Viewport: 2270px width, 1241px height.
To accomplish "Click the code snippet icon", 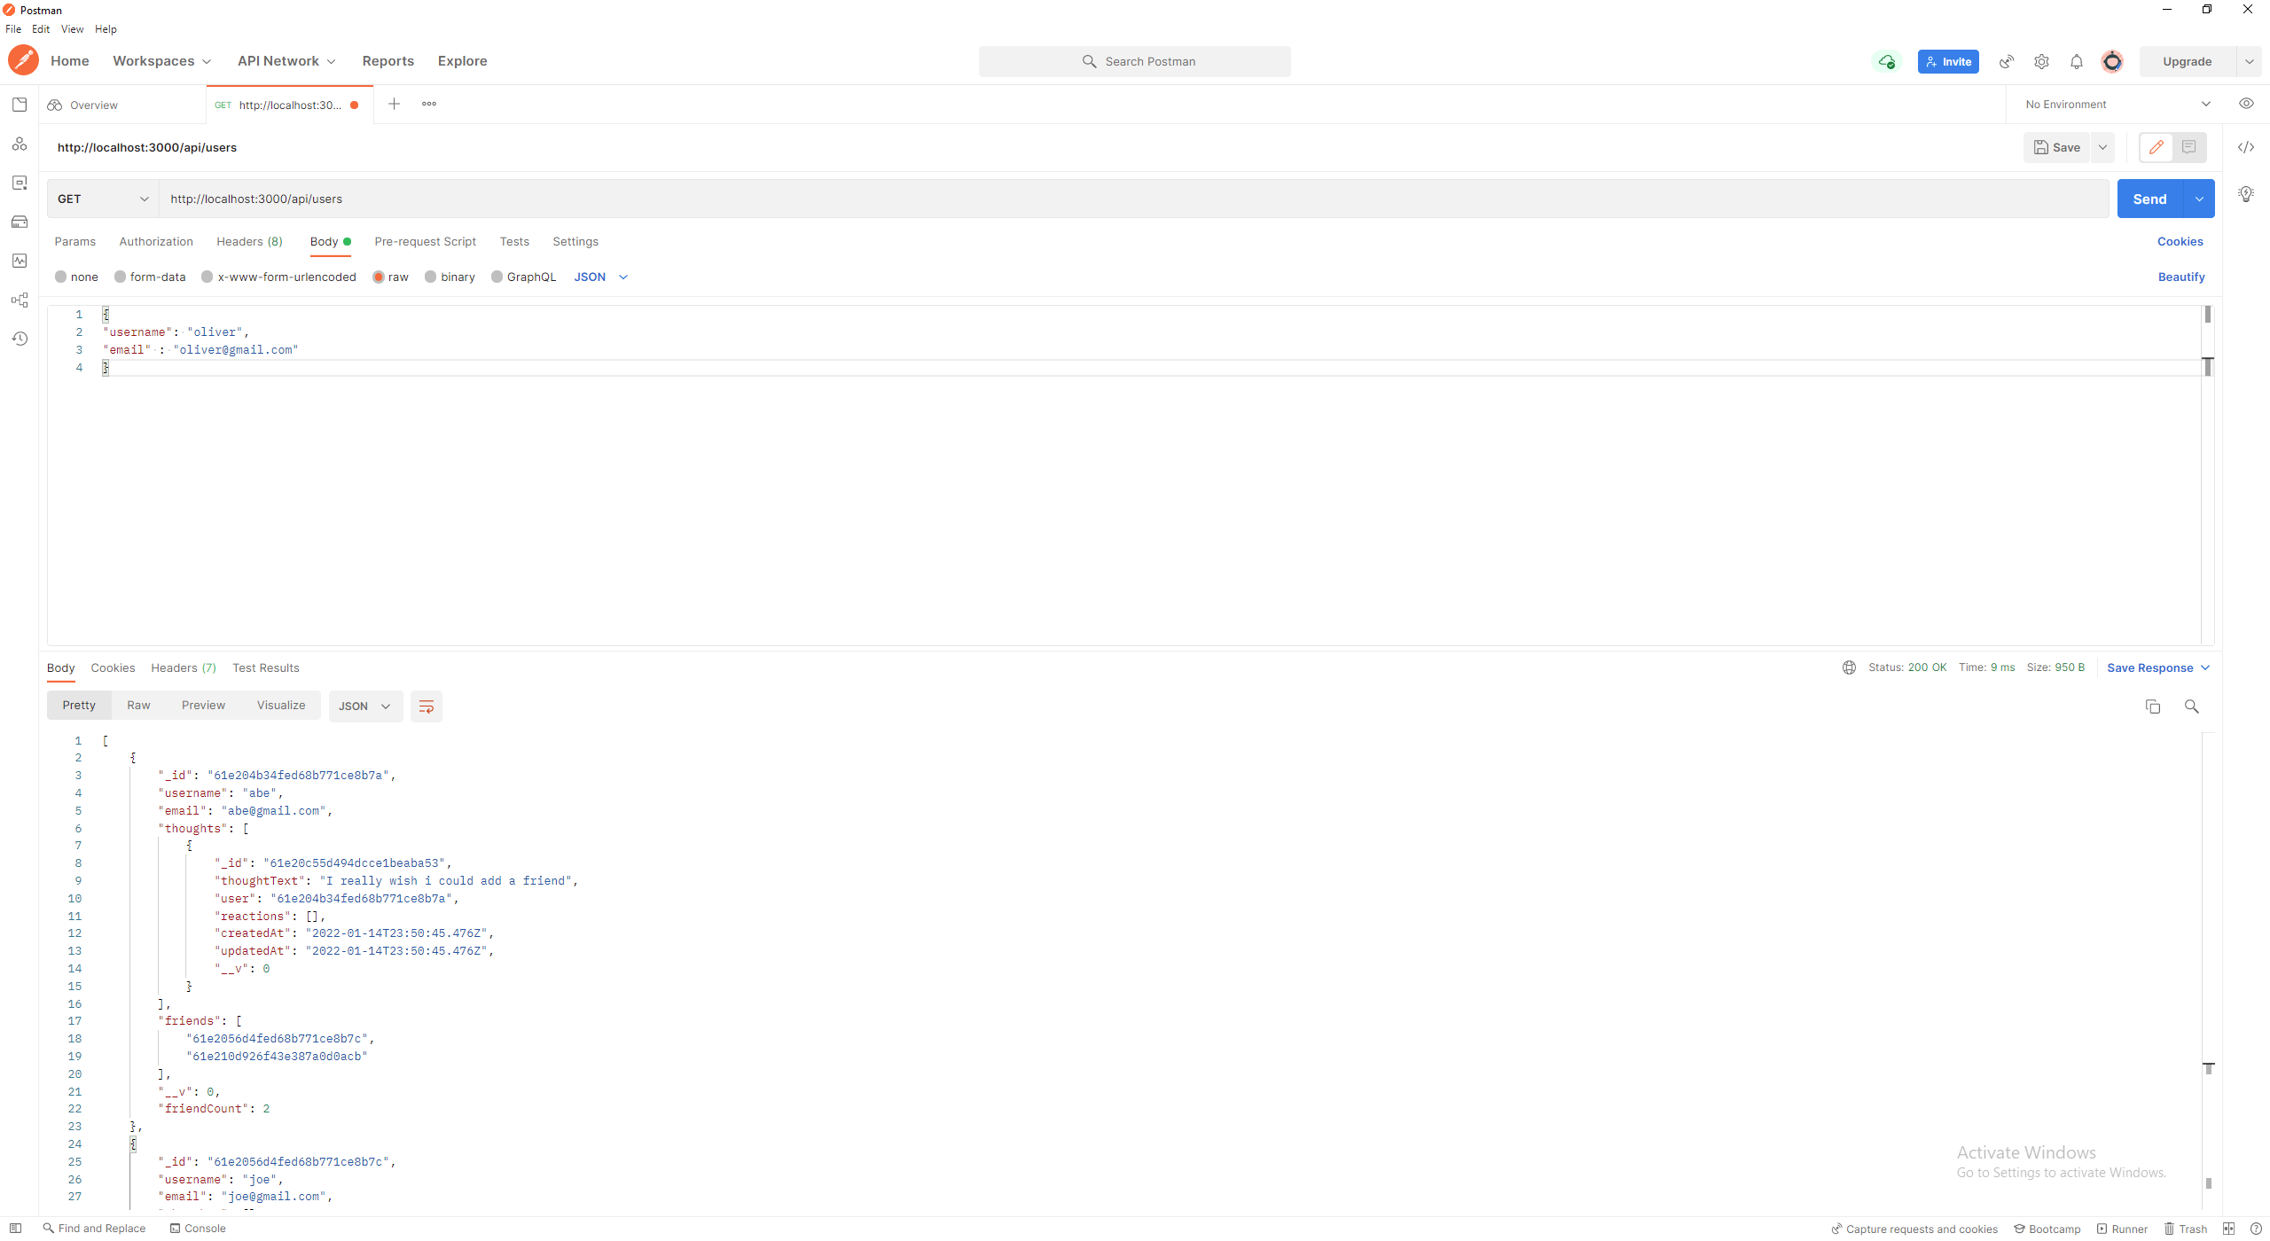I will [2245, 147].
